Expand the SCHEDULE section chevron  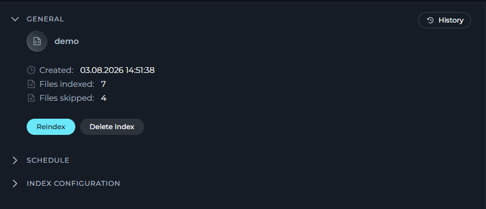click(15, 160)
